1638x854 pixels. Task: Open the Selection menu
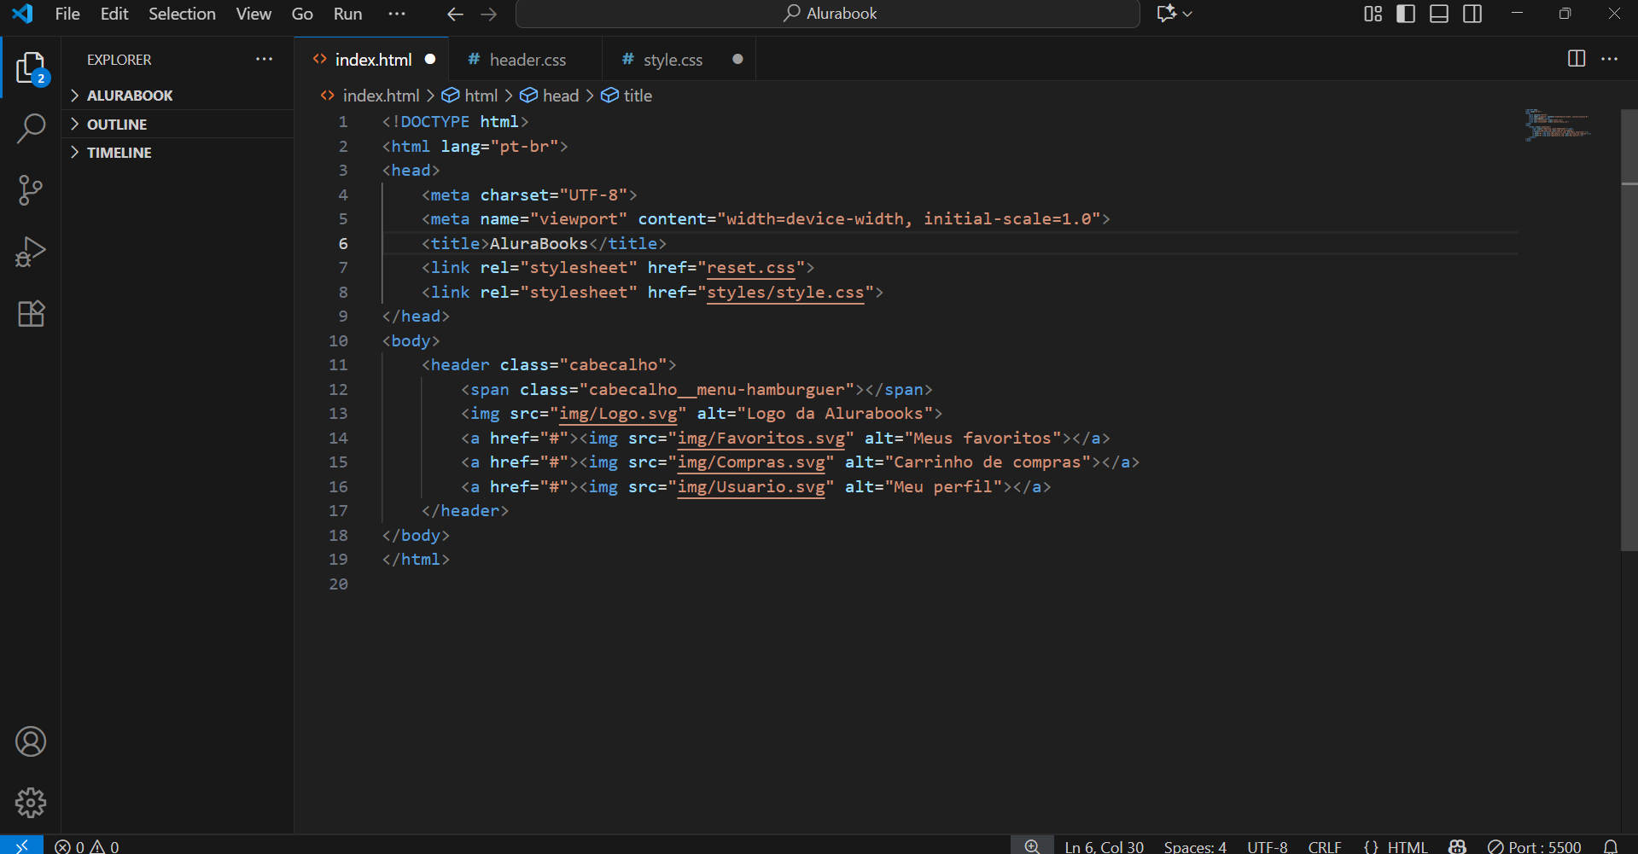182,14
